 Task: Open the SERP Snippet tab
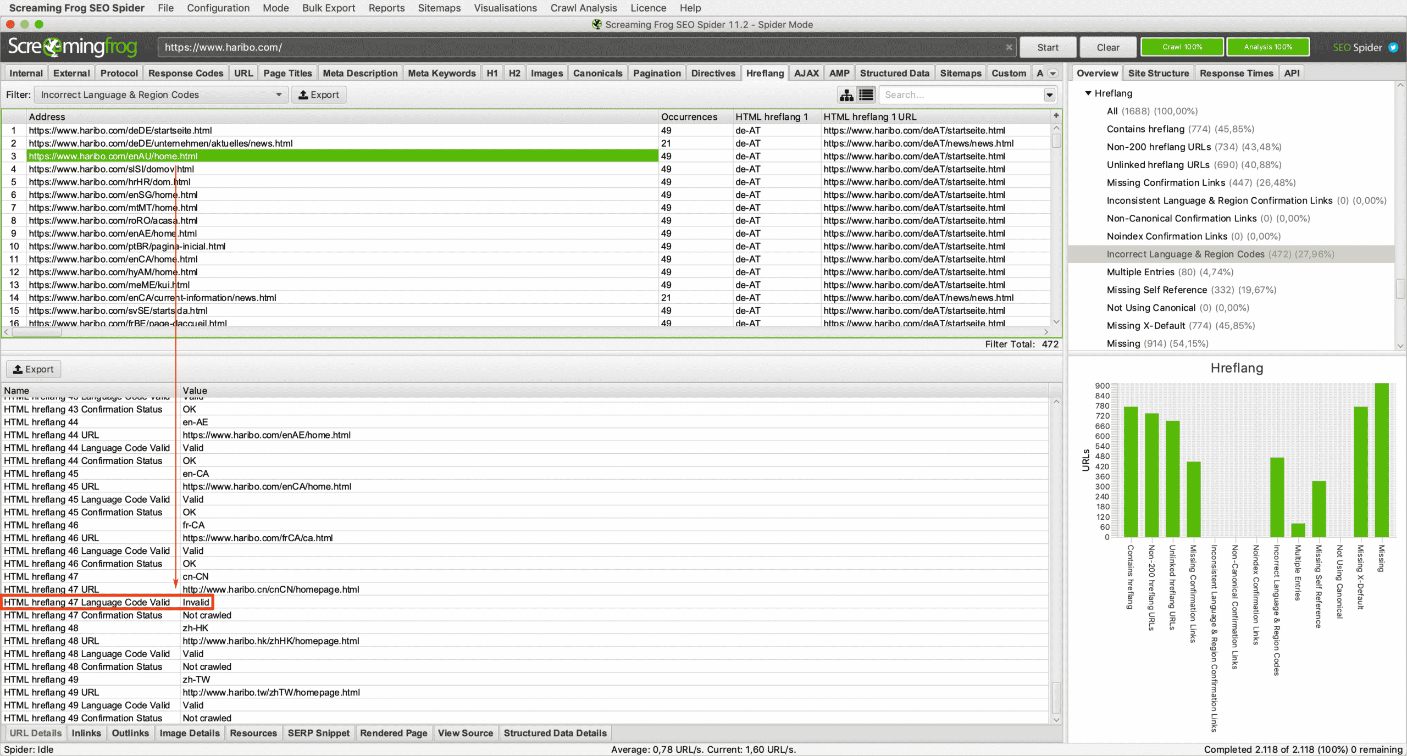318,733
